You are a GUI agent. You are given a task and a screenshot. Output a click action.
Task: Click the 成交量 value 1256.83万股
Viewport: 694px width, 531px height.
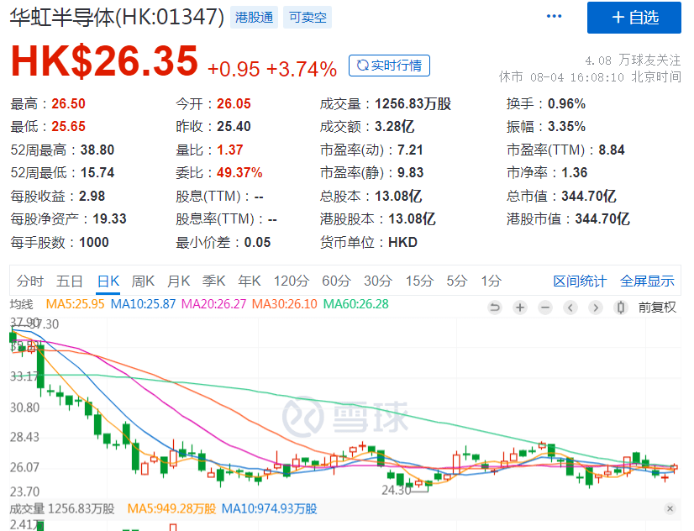pos(413,104)
